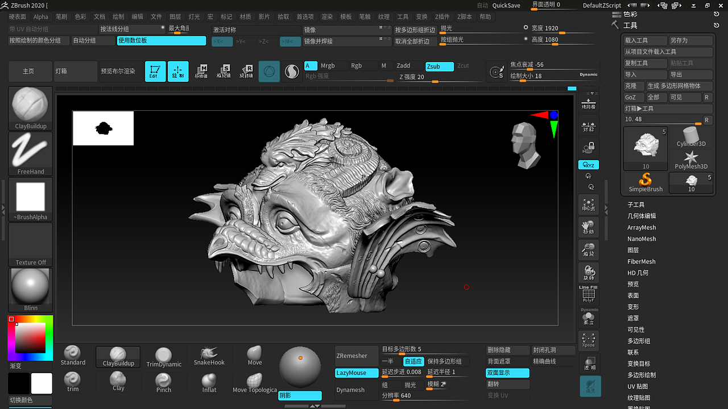The height and width of the screenshot is (409, 728).
Task: Choose the lowercase trim brush
Action: (x=73, y=382)
